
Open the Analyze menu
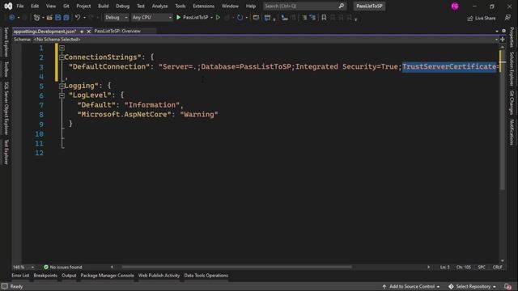tap(160, 6)
